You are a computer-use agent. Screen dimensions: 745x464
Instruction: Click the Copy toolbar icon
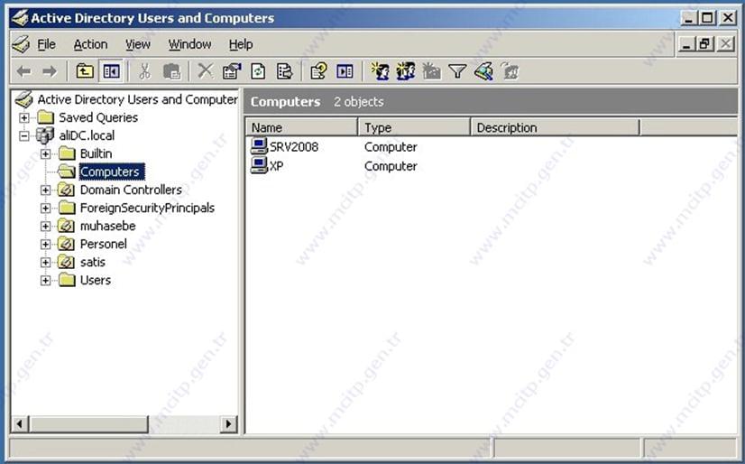[x=171, y=72]
